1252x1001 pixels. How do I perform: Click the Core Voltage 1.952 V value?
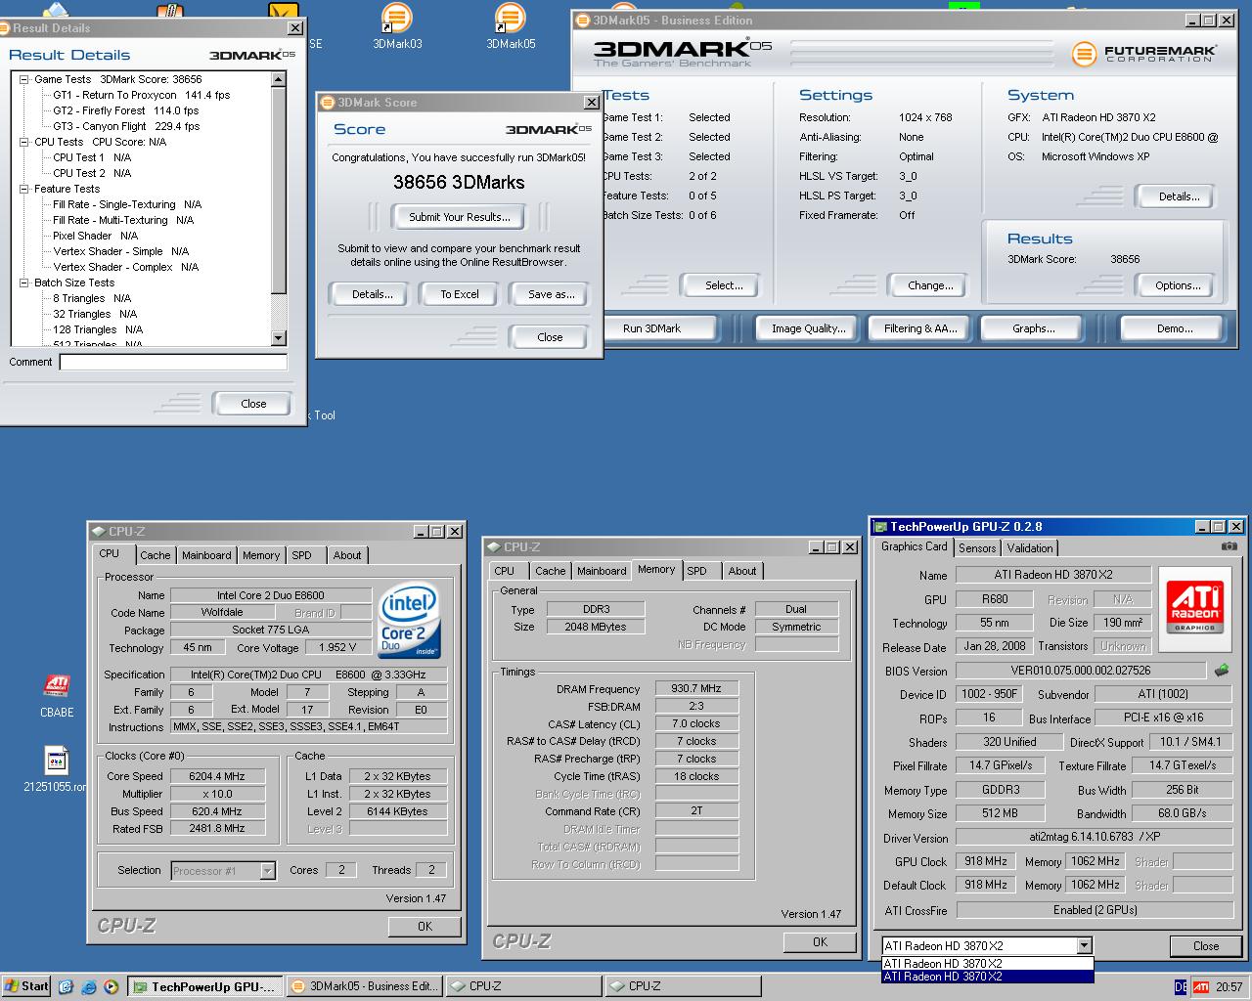click(338, 647)
